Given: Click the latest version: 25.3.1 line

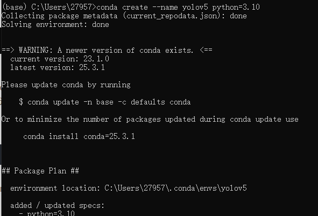Looking at the screenshot, I should (58, 67).
